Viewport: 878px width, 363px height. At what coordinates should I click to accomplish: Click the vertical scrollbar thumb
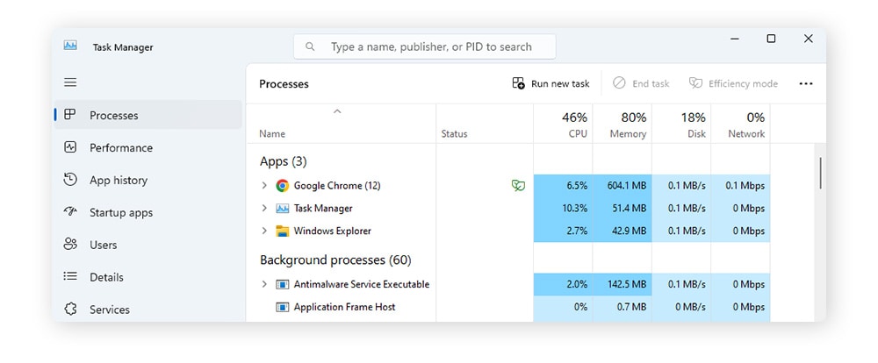[x=820, y=174]
